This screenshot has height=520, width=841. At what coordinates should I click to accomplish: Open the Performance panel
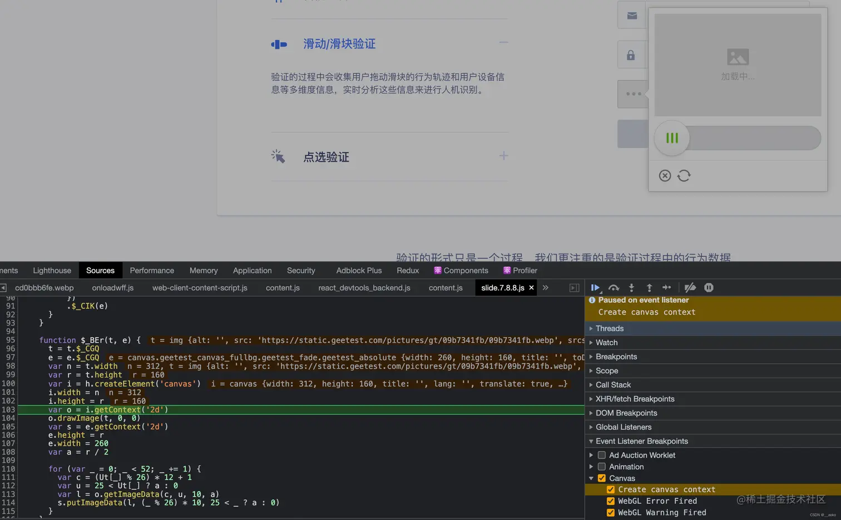pyautogui.click(x=152, y=271)
